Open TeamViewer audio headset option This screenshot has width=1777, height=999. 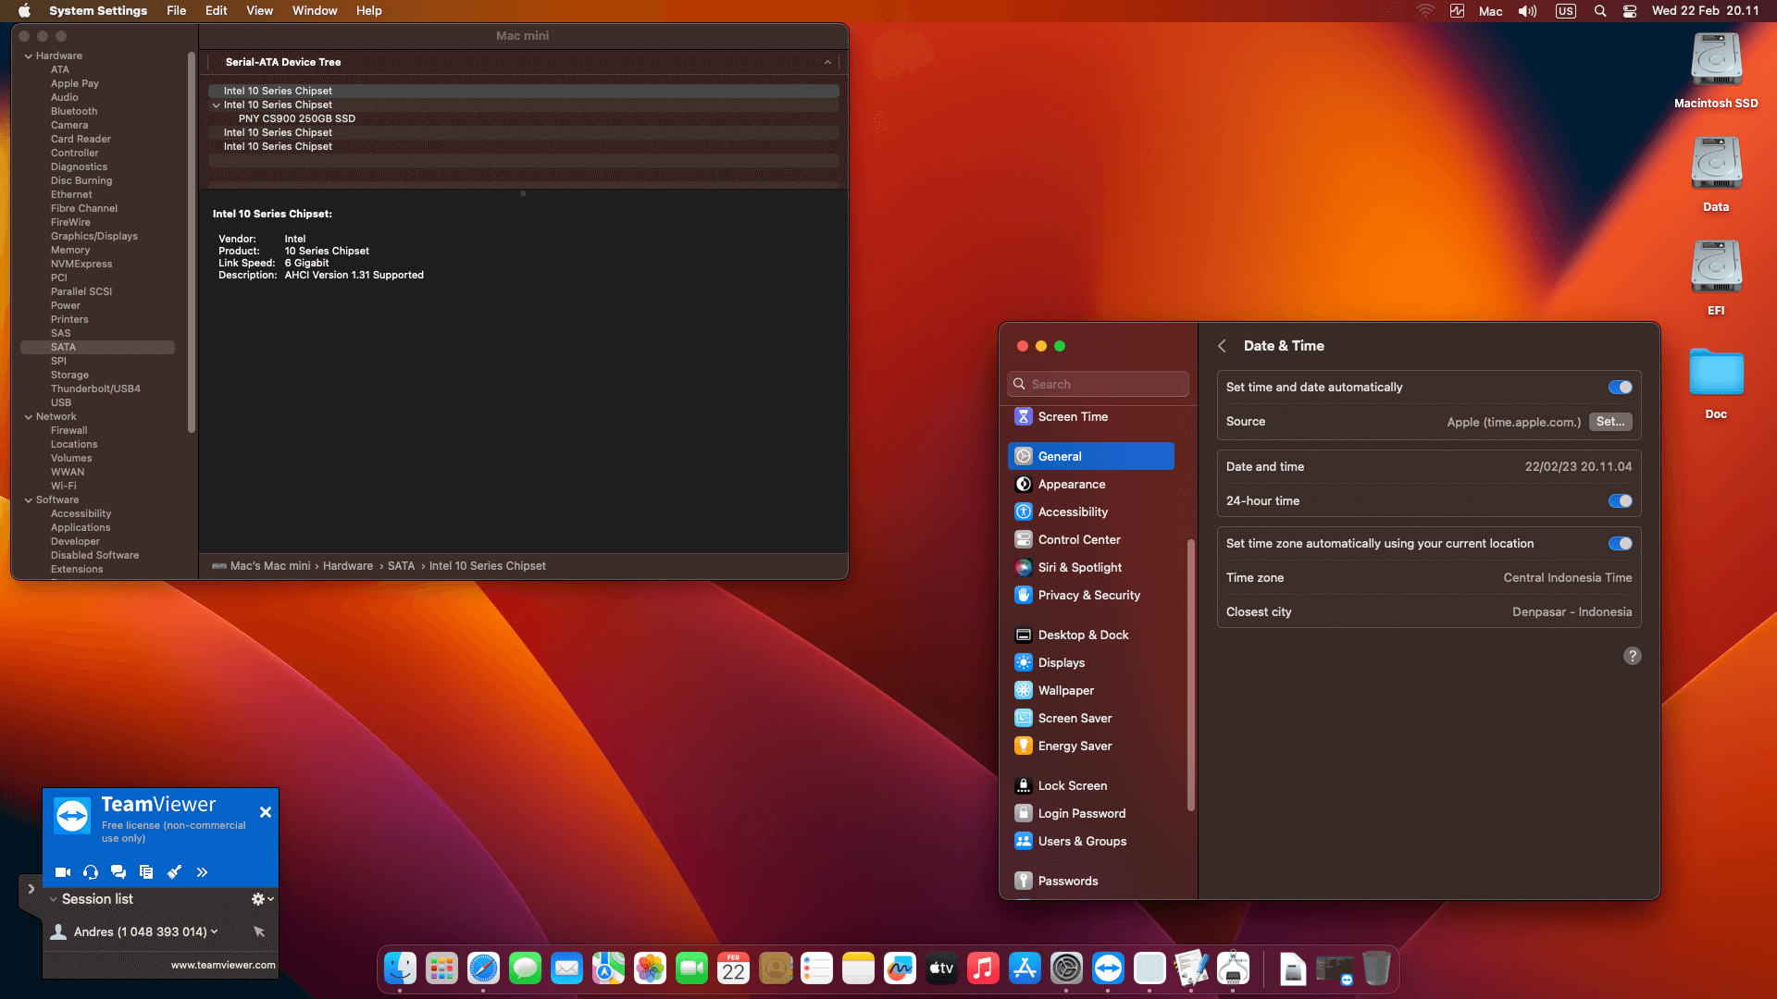(91, 872)
